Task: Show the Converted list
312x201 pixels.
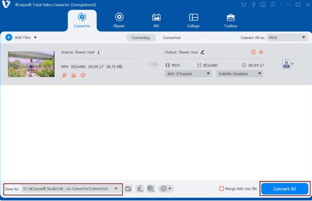Action: coord(172,38)
